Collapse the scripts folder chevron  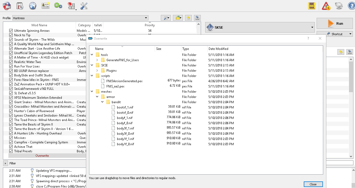pos(92,76)
